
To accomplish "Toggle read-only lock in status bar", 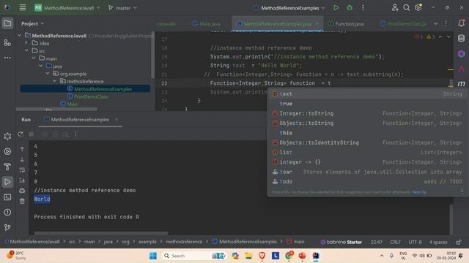I will click(x=459, y=242).
